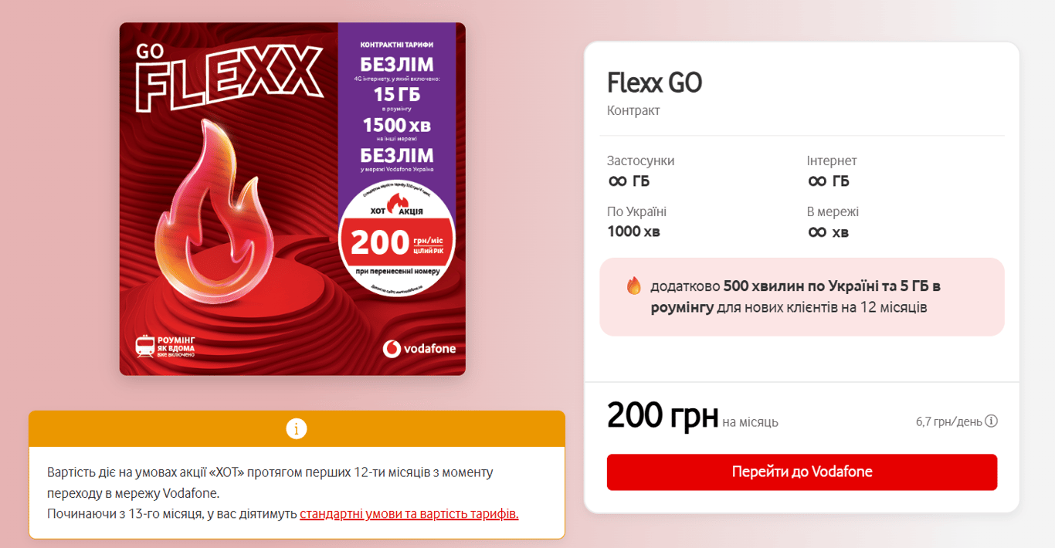
Task: Click the 1500 хв line on purple panel
Action: (x=397, y=124)
